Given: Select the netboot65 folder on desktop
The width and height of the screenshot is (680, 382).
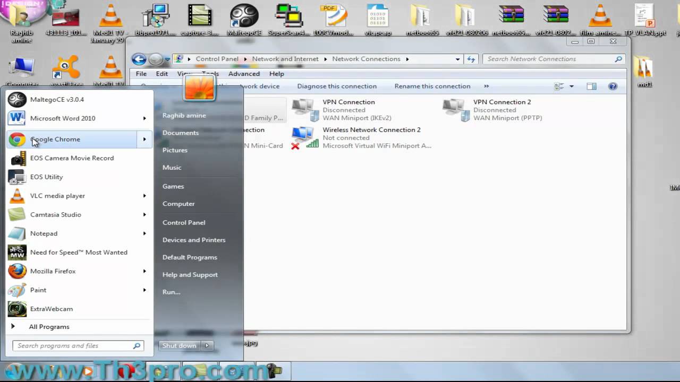Looking at the screenshot, I should [422, 20].
